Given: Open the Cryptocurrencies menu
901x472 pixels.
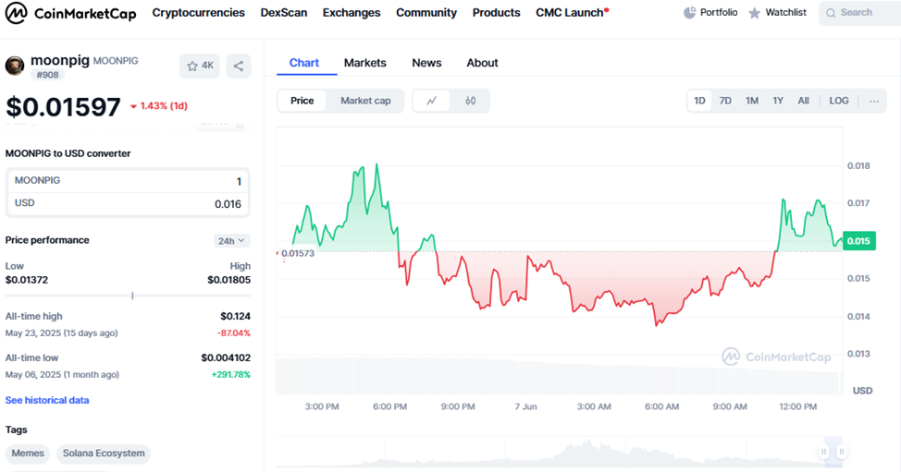Looking at the screenshot, I should pos(198,13).
